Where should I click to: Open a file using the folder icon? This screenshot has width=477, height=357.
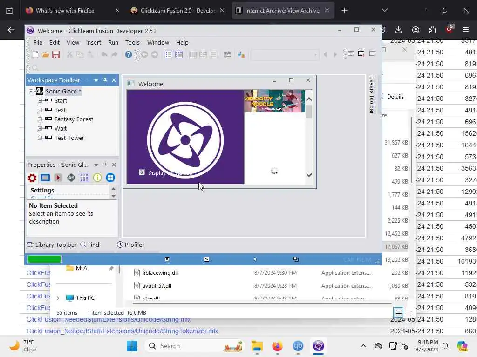coord(45,54)
